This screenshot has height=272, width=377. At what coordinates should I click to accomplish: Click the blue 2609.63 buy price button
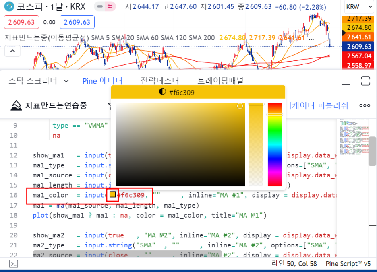click(x=77, y=22)
